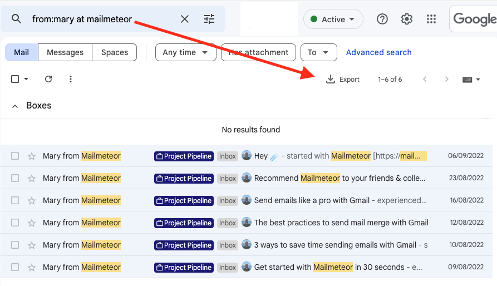Click the Google account logo box
Image resolution: width=497 pixels, height=286 pixels.
[474, 19]
